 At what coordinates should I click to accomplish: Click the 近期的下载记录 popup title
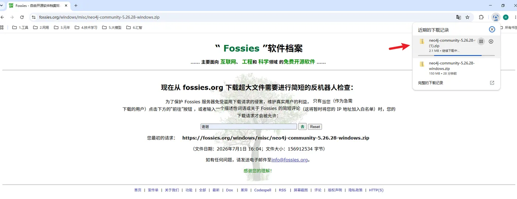(434, 30)
